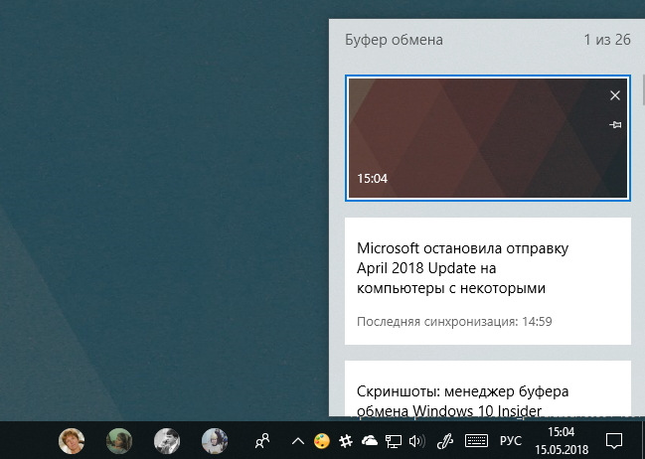
Task: Open the volume speaker control
Action: coord(417,441)
